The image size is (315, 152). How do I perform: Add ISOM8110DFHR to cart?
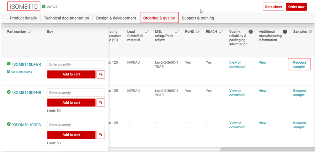coord(71,103)
